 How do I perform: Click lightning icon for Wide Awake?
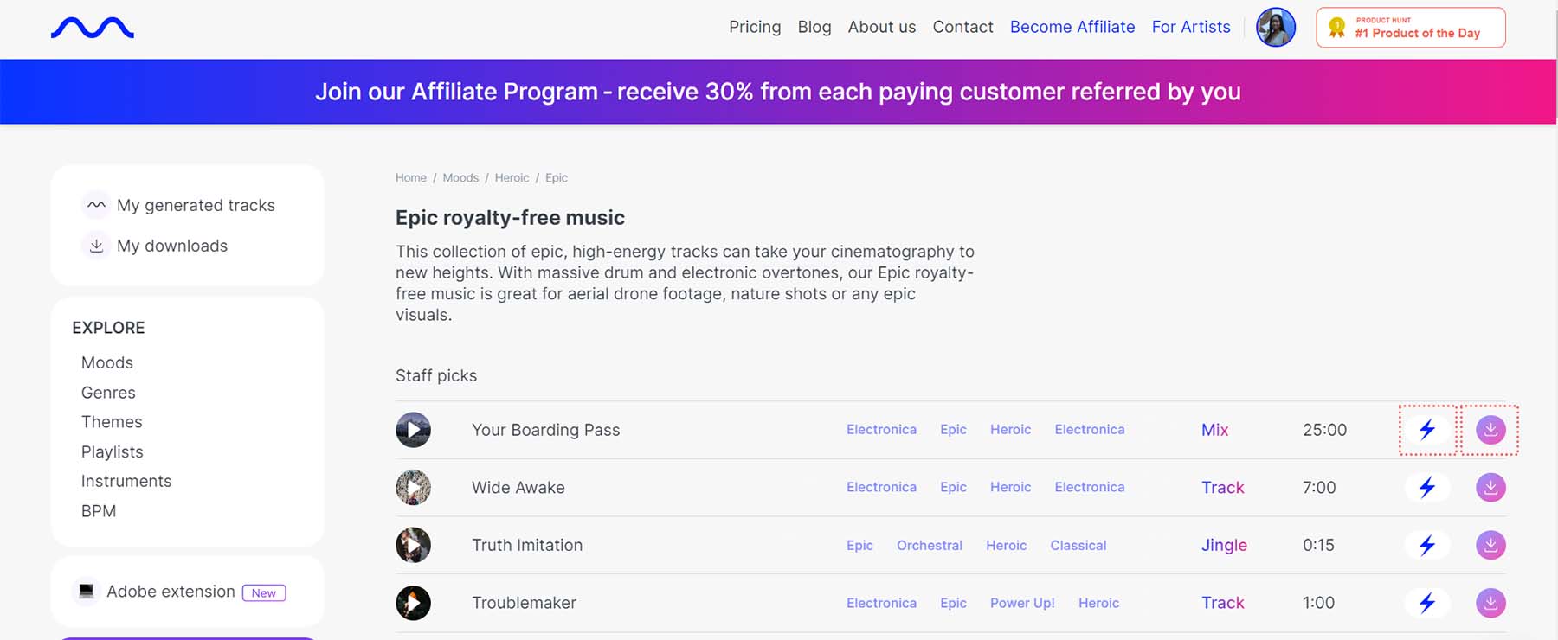[x=1427, y=488]
